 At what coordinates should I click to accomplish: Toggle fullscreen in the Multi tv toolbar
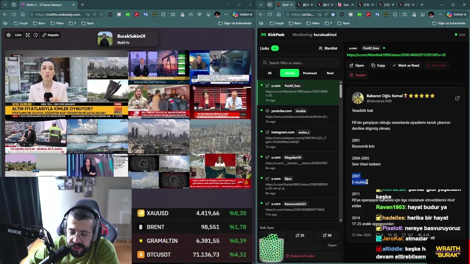28,35
